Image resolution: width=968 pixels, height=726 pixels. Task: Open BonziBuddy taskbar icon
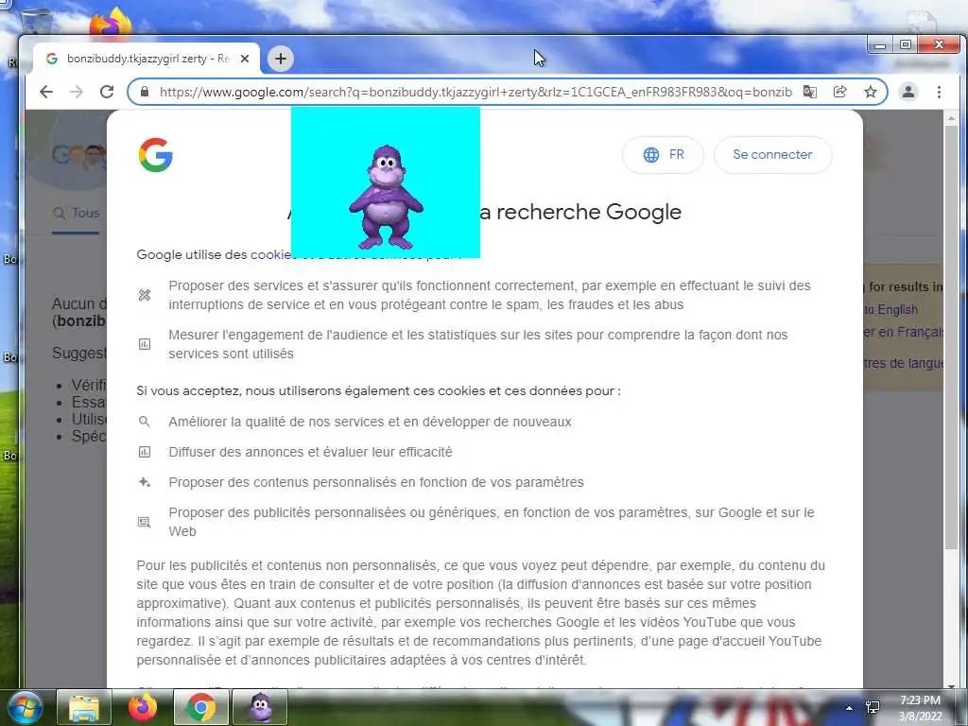[260, 707]
